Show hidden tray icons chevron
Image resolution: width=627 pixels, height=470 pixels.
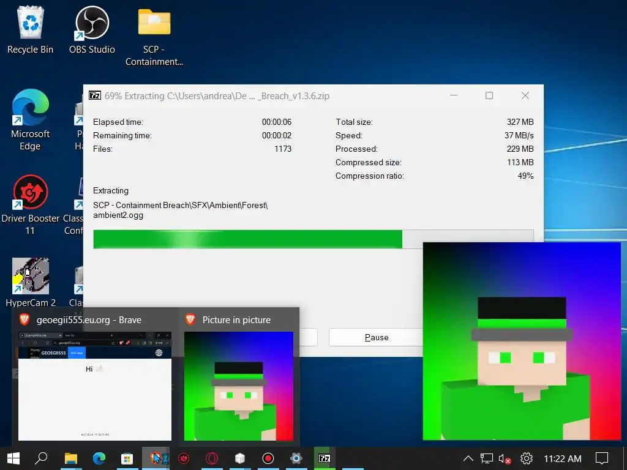click(468, 458)
